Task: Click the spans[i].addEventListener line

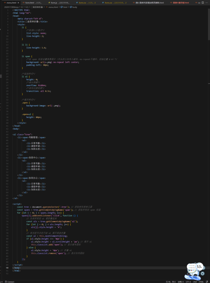Action: [x=49, y=216]
